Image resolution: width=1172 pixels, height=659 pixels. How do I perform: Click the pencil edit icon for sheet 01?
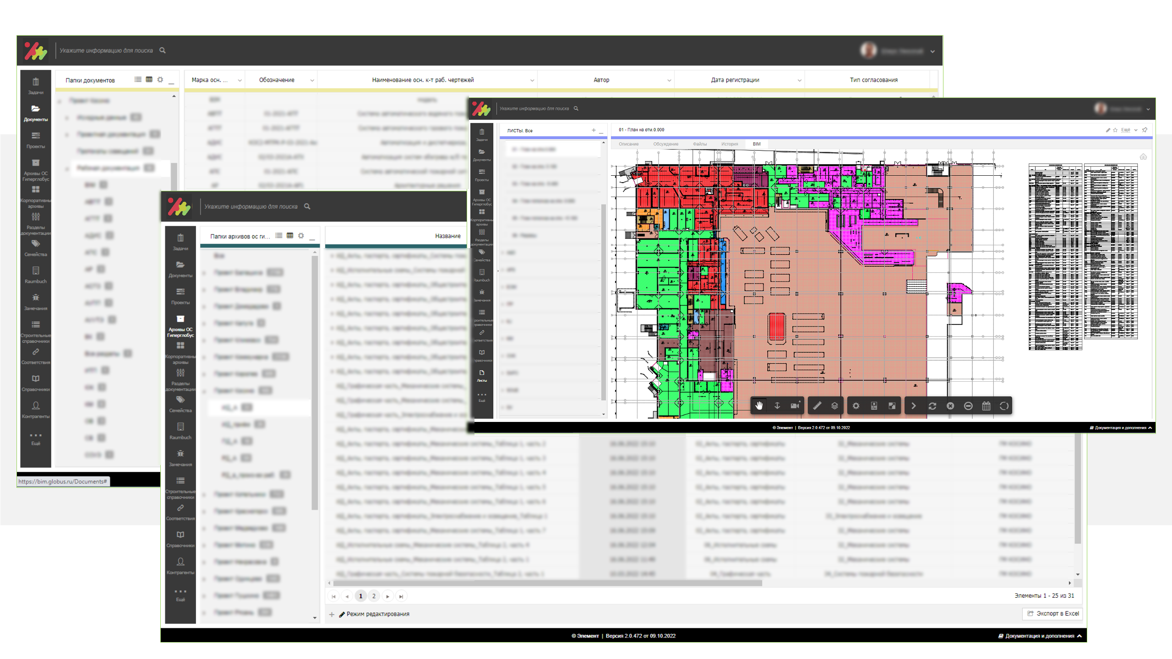point(1107,130)
